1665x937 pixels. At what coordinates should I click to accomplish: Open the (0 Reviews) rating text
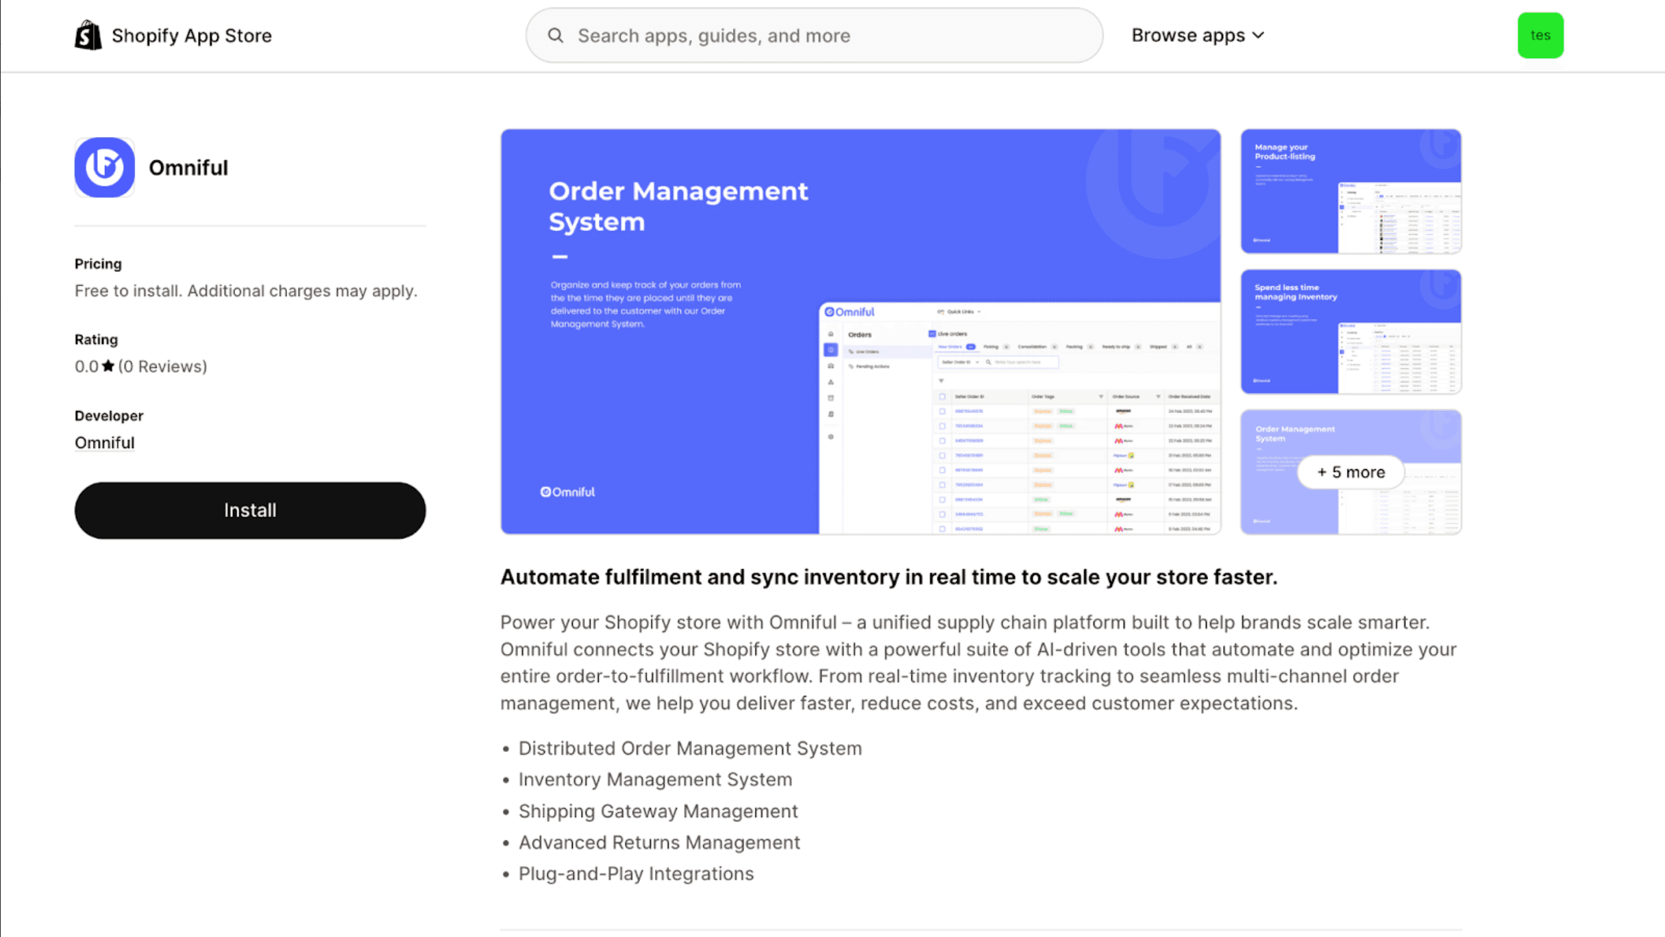(162, 366)
